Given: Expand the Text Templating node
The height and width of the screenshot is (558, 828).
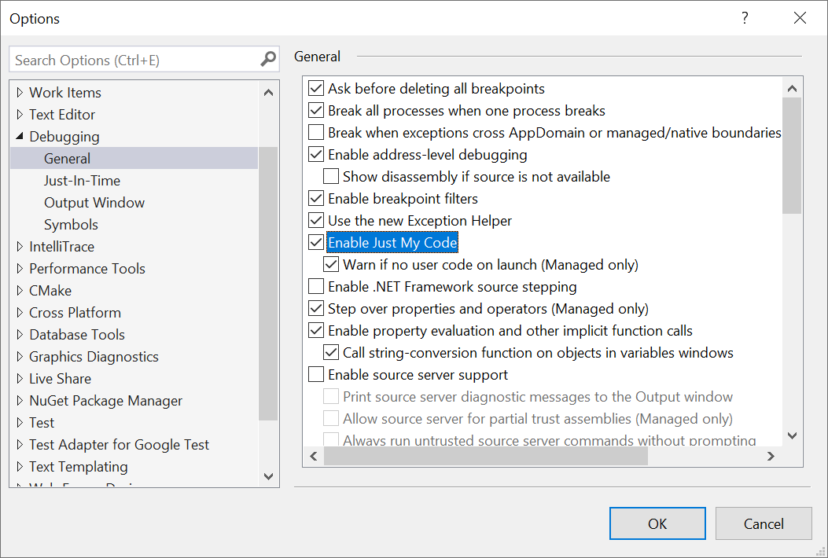Looking at the screenshot, I should [x=20, y=467].
